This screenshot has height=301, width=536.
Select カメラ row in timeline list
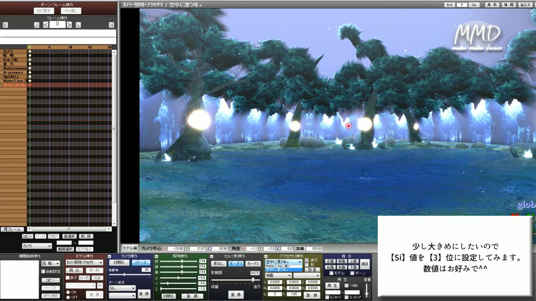click(x=13, y=51)
